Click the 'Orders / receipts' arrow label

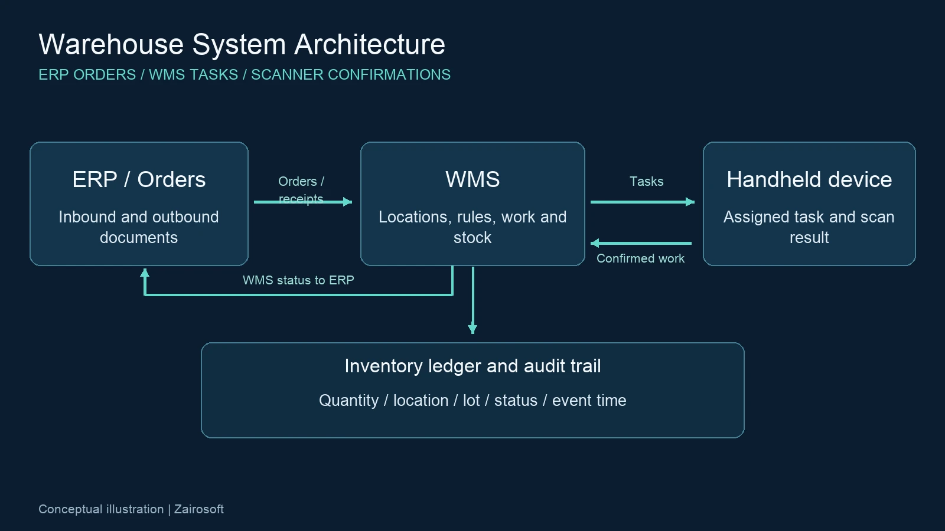click(301, 190)
